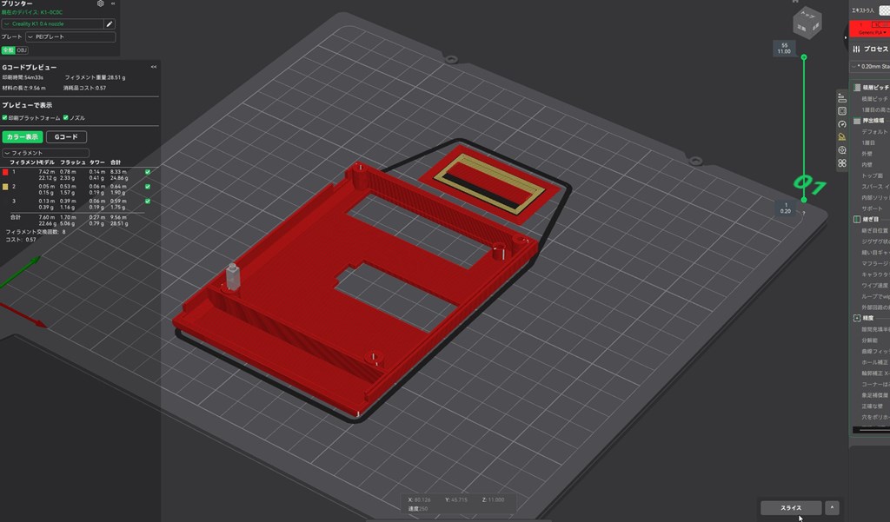Open the layer height sidebar tab icon
This screenshot has height=522, width=890.
point(841,98)
